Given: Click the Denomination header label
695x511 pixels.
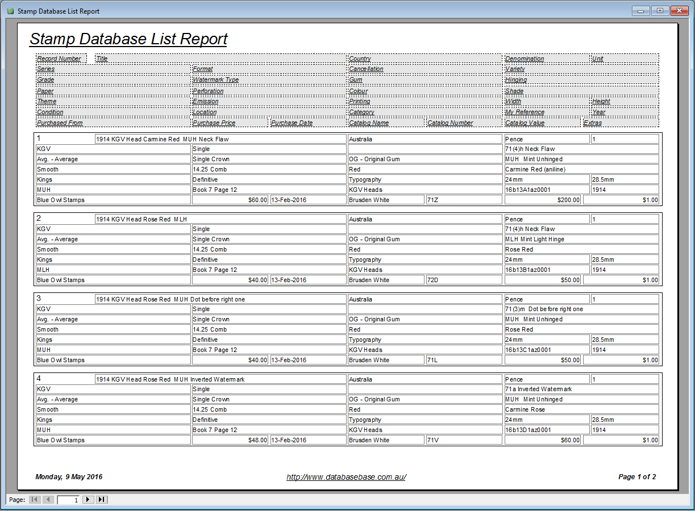Looking at the screenshot, I should point(524,58).
